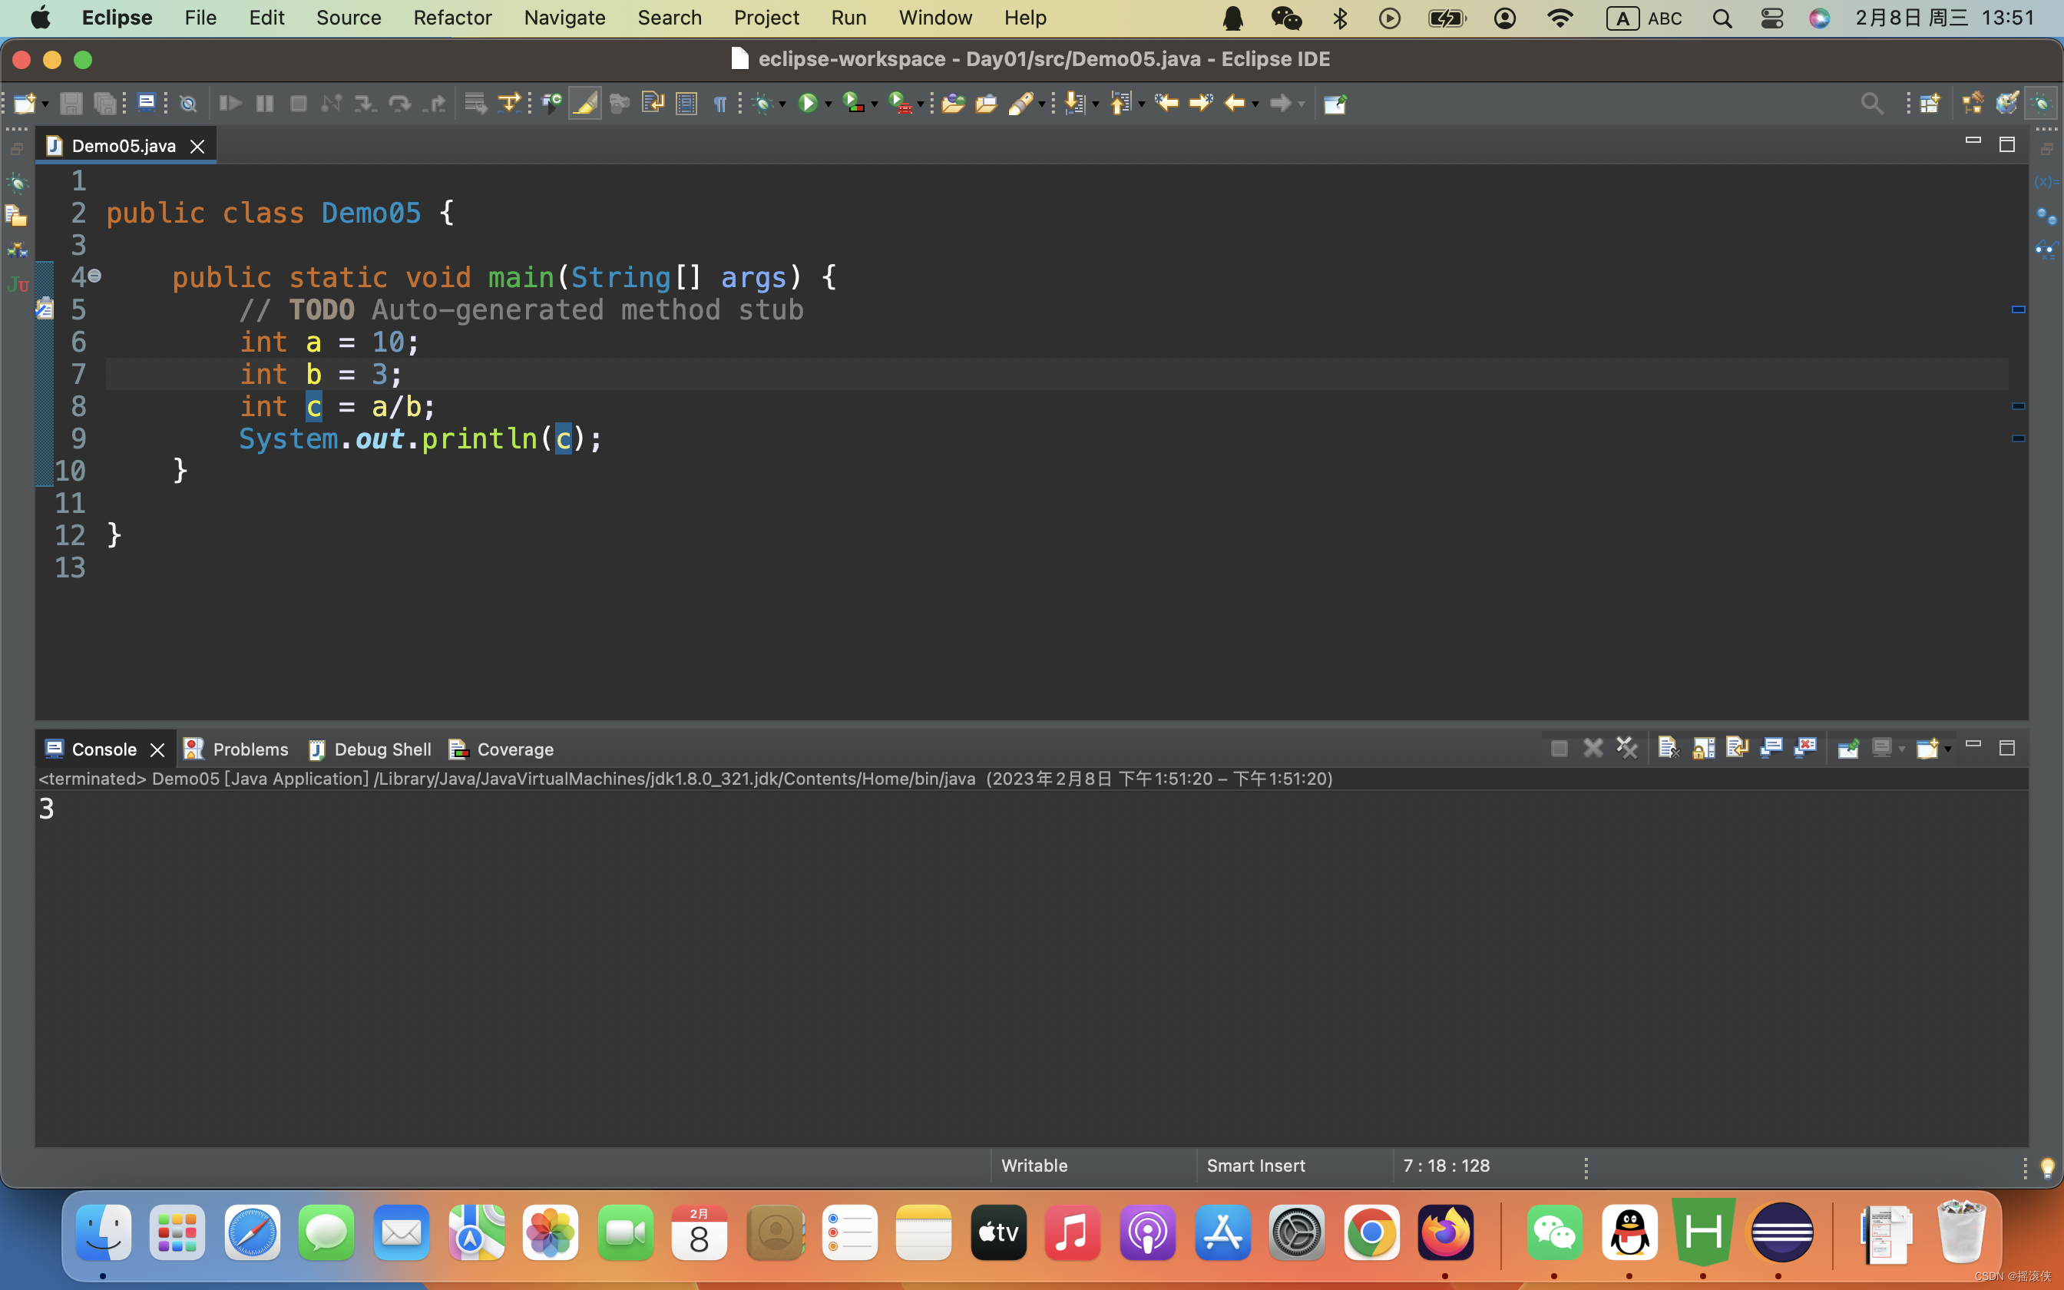2064x1290 pixels.
Task: Toggle Scroll Lock in Console toolbar
Action: tap(1703, 748)
